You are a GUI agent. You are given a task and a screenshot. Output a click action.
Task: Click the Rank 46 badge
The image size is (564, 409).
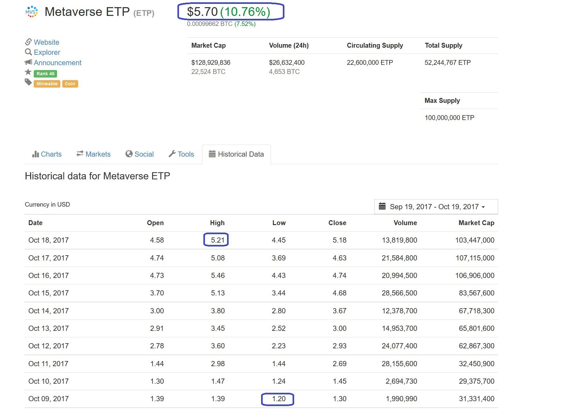pyautogui.click(x=45, y=74)
